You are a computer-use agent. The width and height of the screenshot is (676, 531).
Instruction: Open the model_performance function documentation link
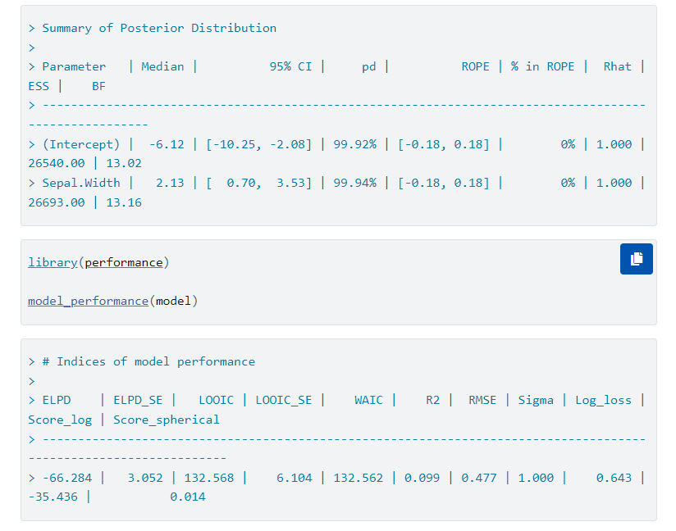pos(88,301)
